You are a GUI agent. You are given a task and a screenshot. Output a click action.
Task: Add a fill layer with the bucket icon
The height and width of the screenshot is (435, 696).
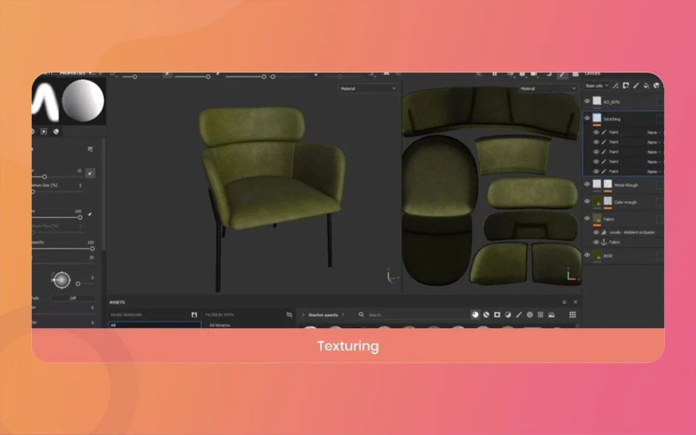(x=646, y=86)
